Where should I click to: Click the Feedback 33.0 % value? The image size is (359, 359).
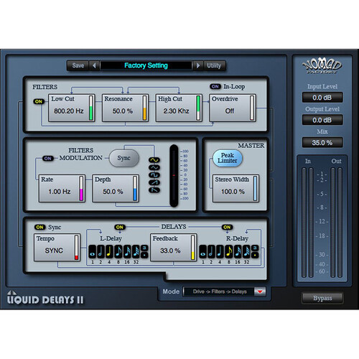click(x=170, y=251)
